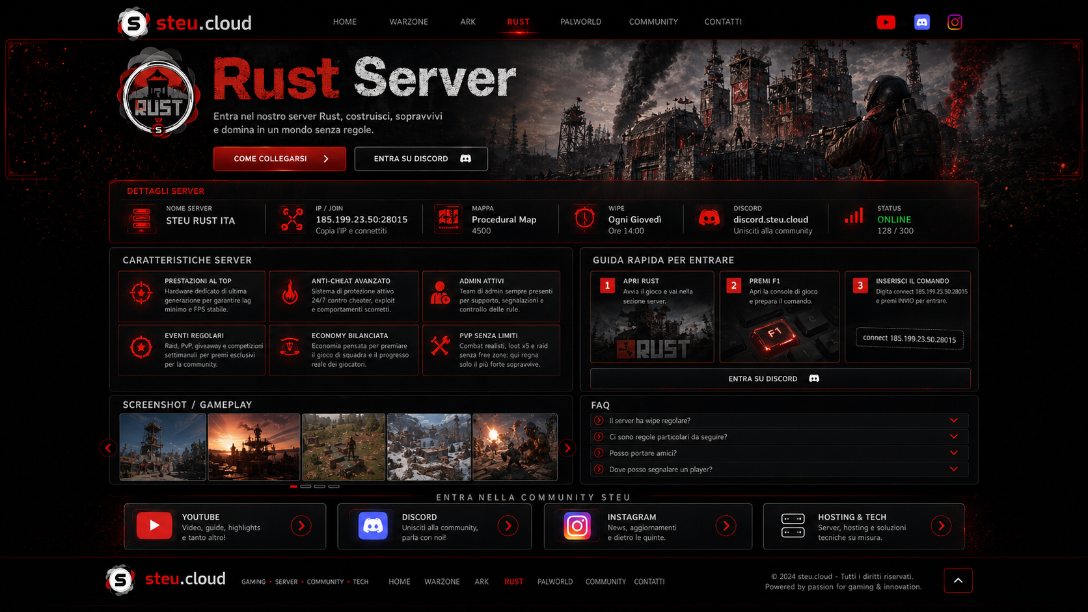Click the large YouTube play icon card

click(154, 526)
